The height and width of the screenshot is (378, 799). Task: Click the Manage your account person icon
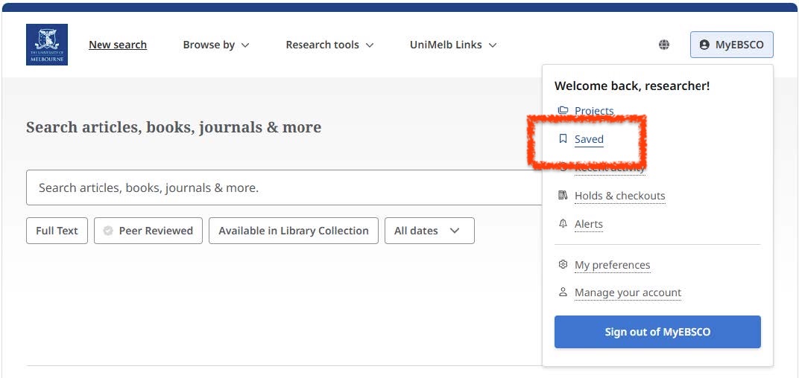(563, 292)
